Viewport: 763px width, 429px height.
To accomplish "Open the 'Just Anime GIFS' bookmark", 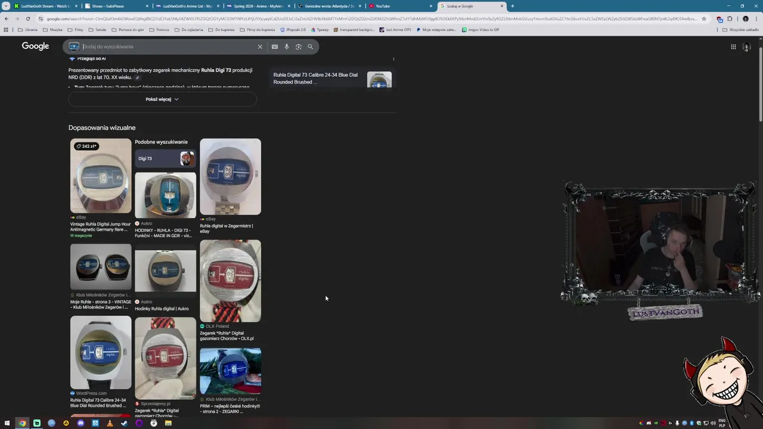I will pos(395,29).
